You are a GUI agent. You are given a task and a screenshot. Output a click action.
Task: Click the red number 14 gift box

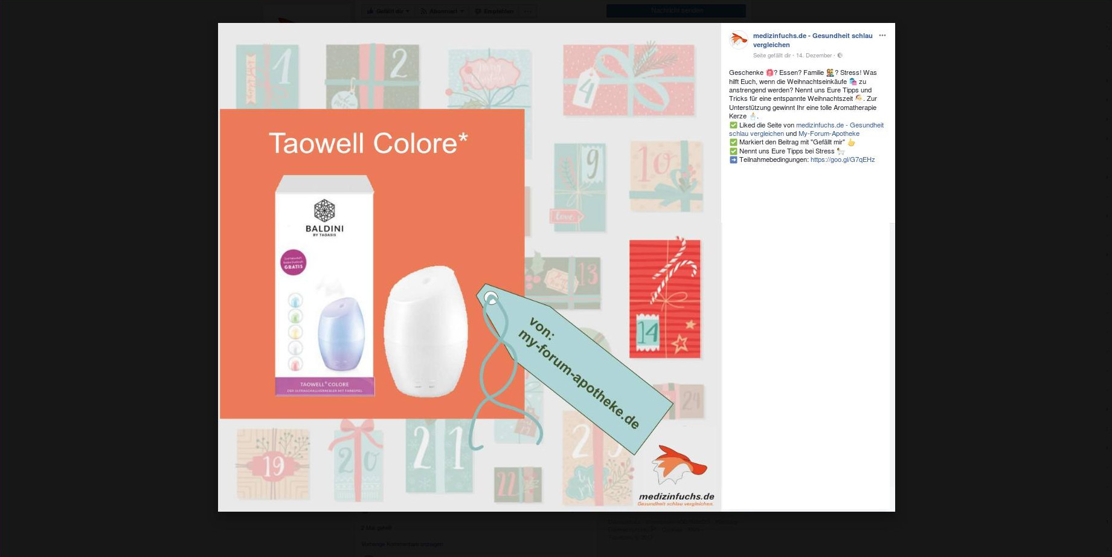pyautogui.click(x=664, y=299)
